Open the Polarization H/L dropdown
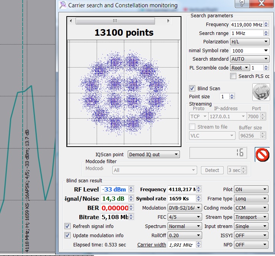This screenshot has width=275, height=256. 250,41
